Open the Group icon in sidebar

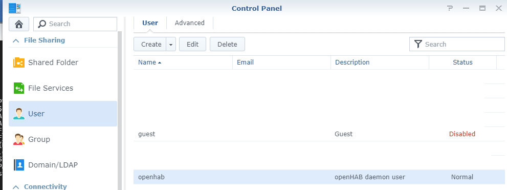pos(19,139)
